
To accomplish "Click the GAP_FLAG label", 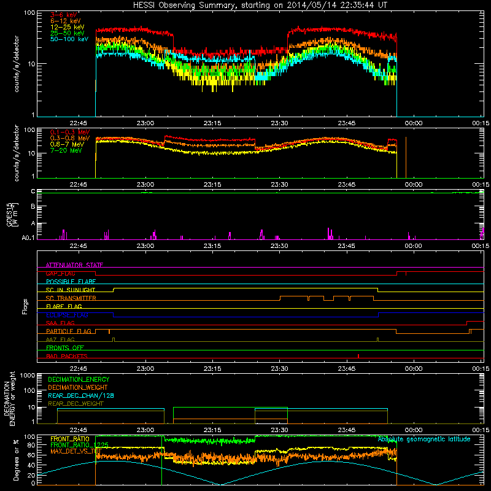I will coord(60,273).
